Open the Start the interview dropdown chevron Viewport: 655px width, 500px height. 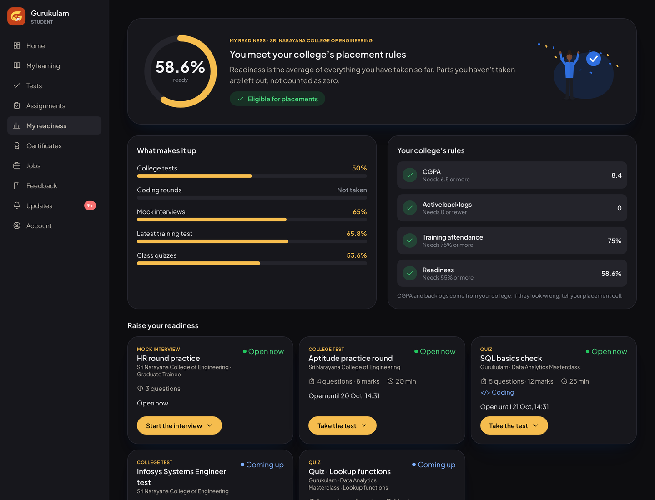pos(209,426)
